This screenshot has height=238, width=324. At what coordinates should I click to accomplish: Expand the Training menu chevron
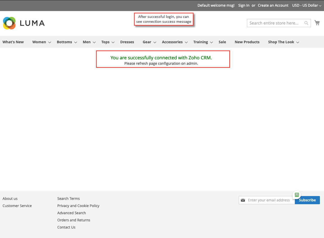[211, 42]
